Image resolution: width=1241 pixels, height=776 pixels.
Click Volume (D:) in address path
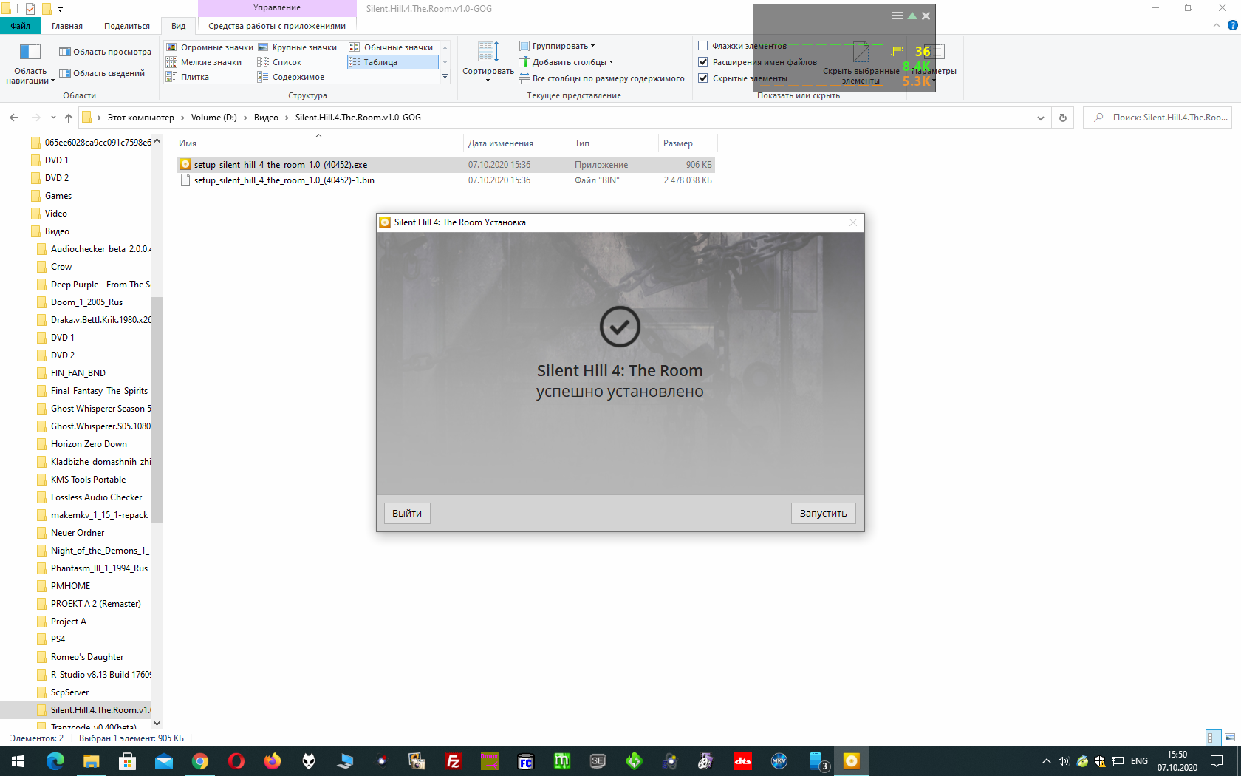(x=214, y=118)
